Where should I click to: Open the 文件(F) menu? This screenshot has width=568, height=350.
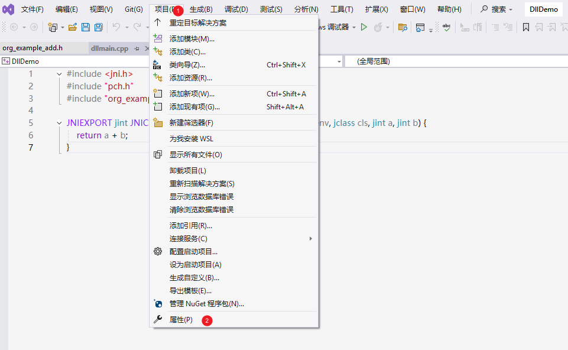click(x=33, y=9)
